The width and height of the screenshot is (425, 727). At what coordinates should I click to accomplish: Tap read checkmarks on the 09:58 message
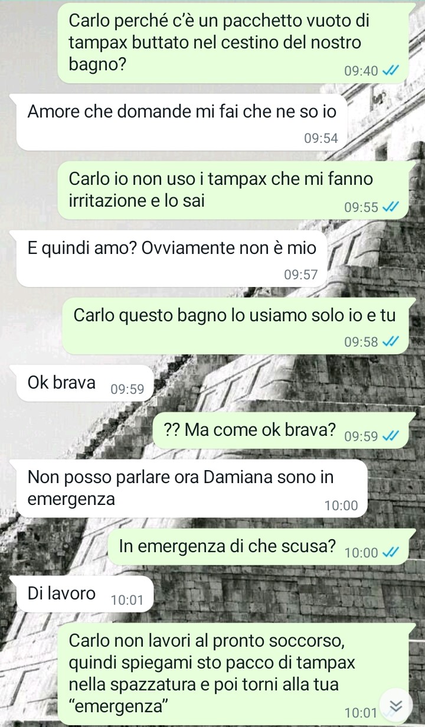pyautogui.click(x=391, y=342)
